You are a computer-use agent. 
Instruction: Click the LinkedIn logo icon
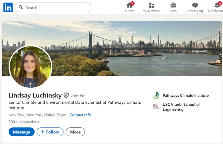[8, 8]
